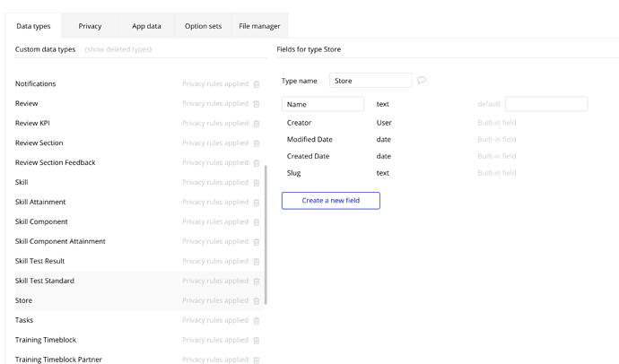Click the Fields for type Store heading
This screenshot has height=364, width=619.
coord(309,49)
